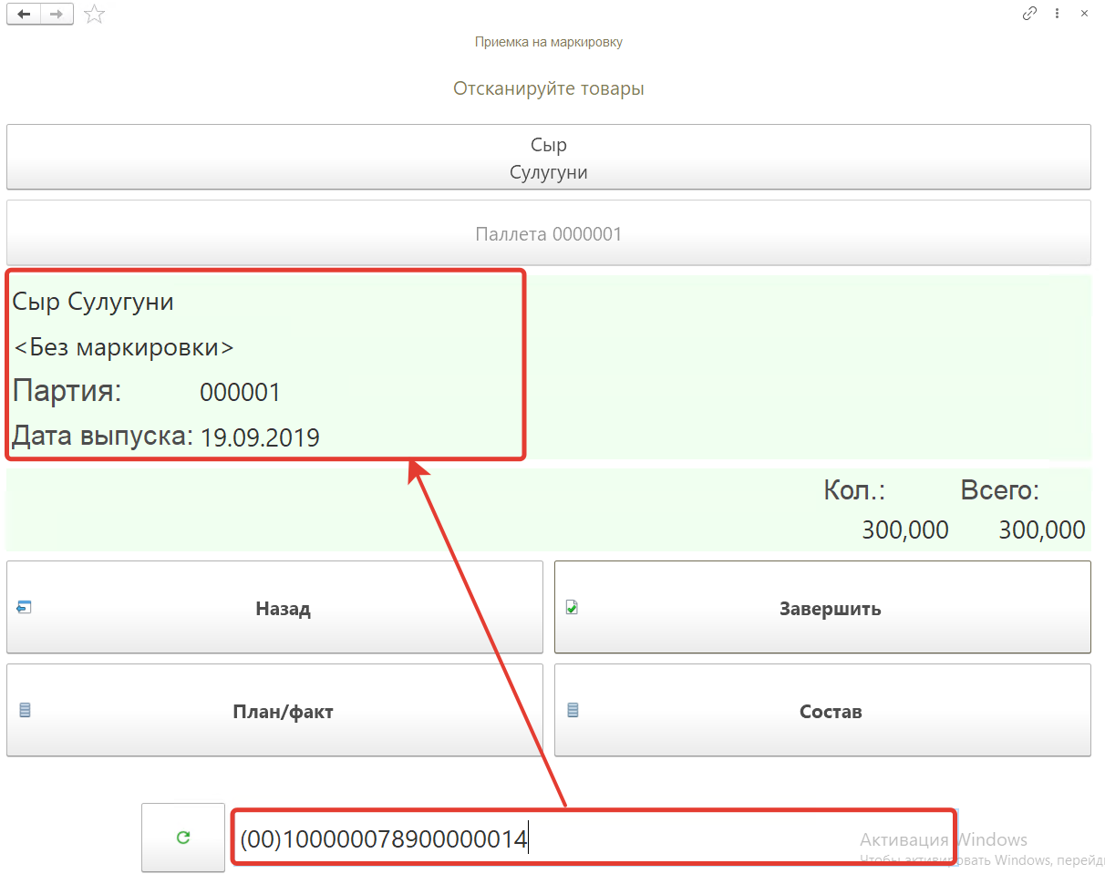The width and height of the screenshot is (1105, 874).
Task: Click the total value under Всего
Action: click(x=1041, y=530)
